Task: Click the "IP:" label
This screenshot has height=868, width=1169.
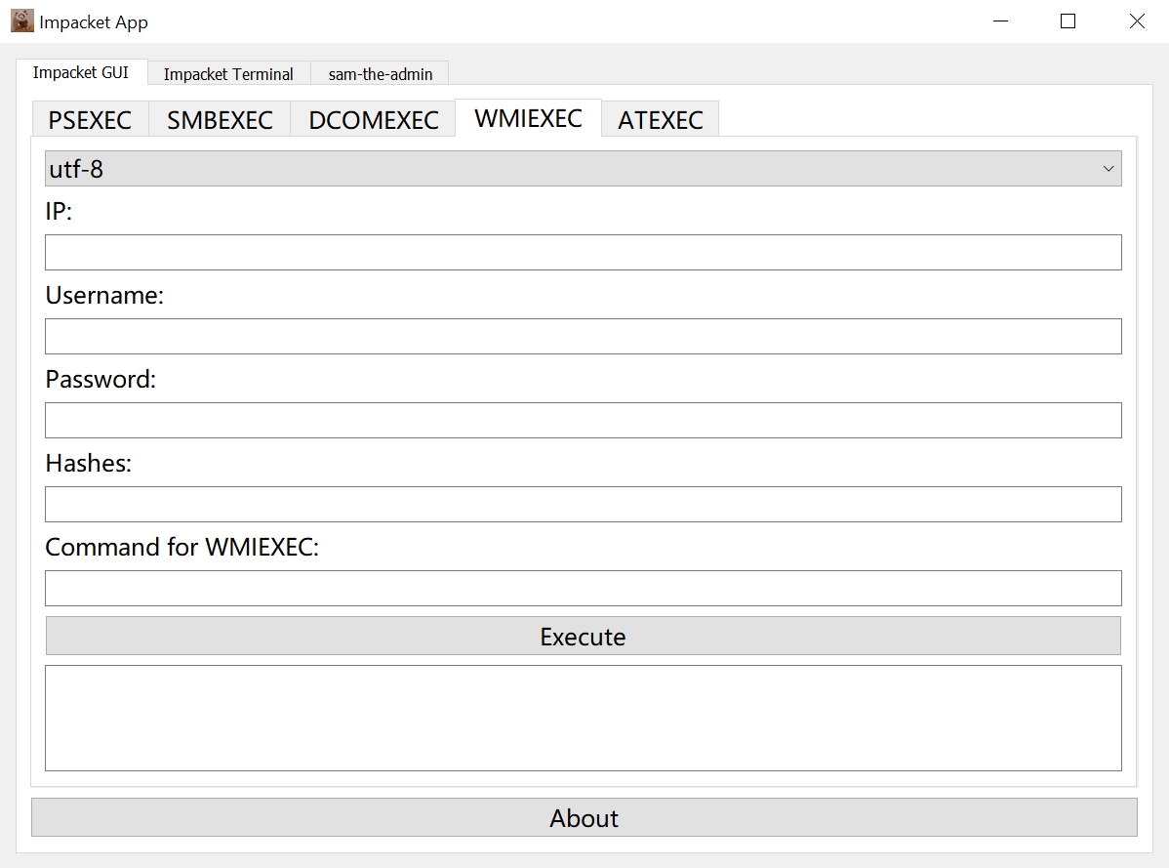Action: pyautogui.click(x=59, y=211)
